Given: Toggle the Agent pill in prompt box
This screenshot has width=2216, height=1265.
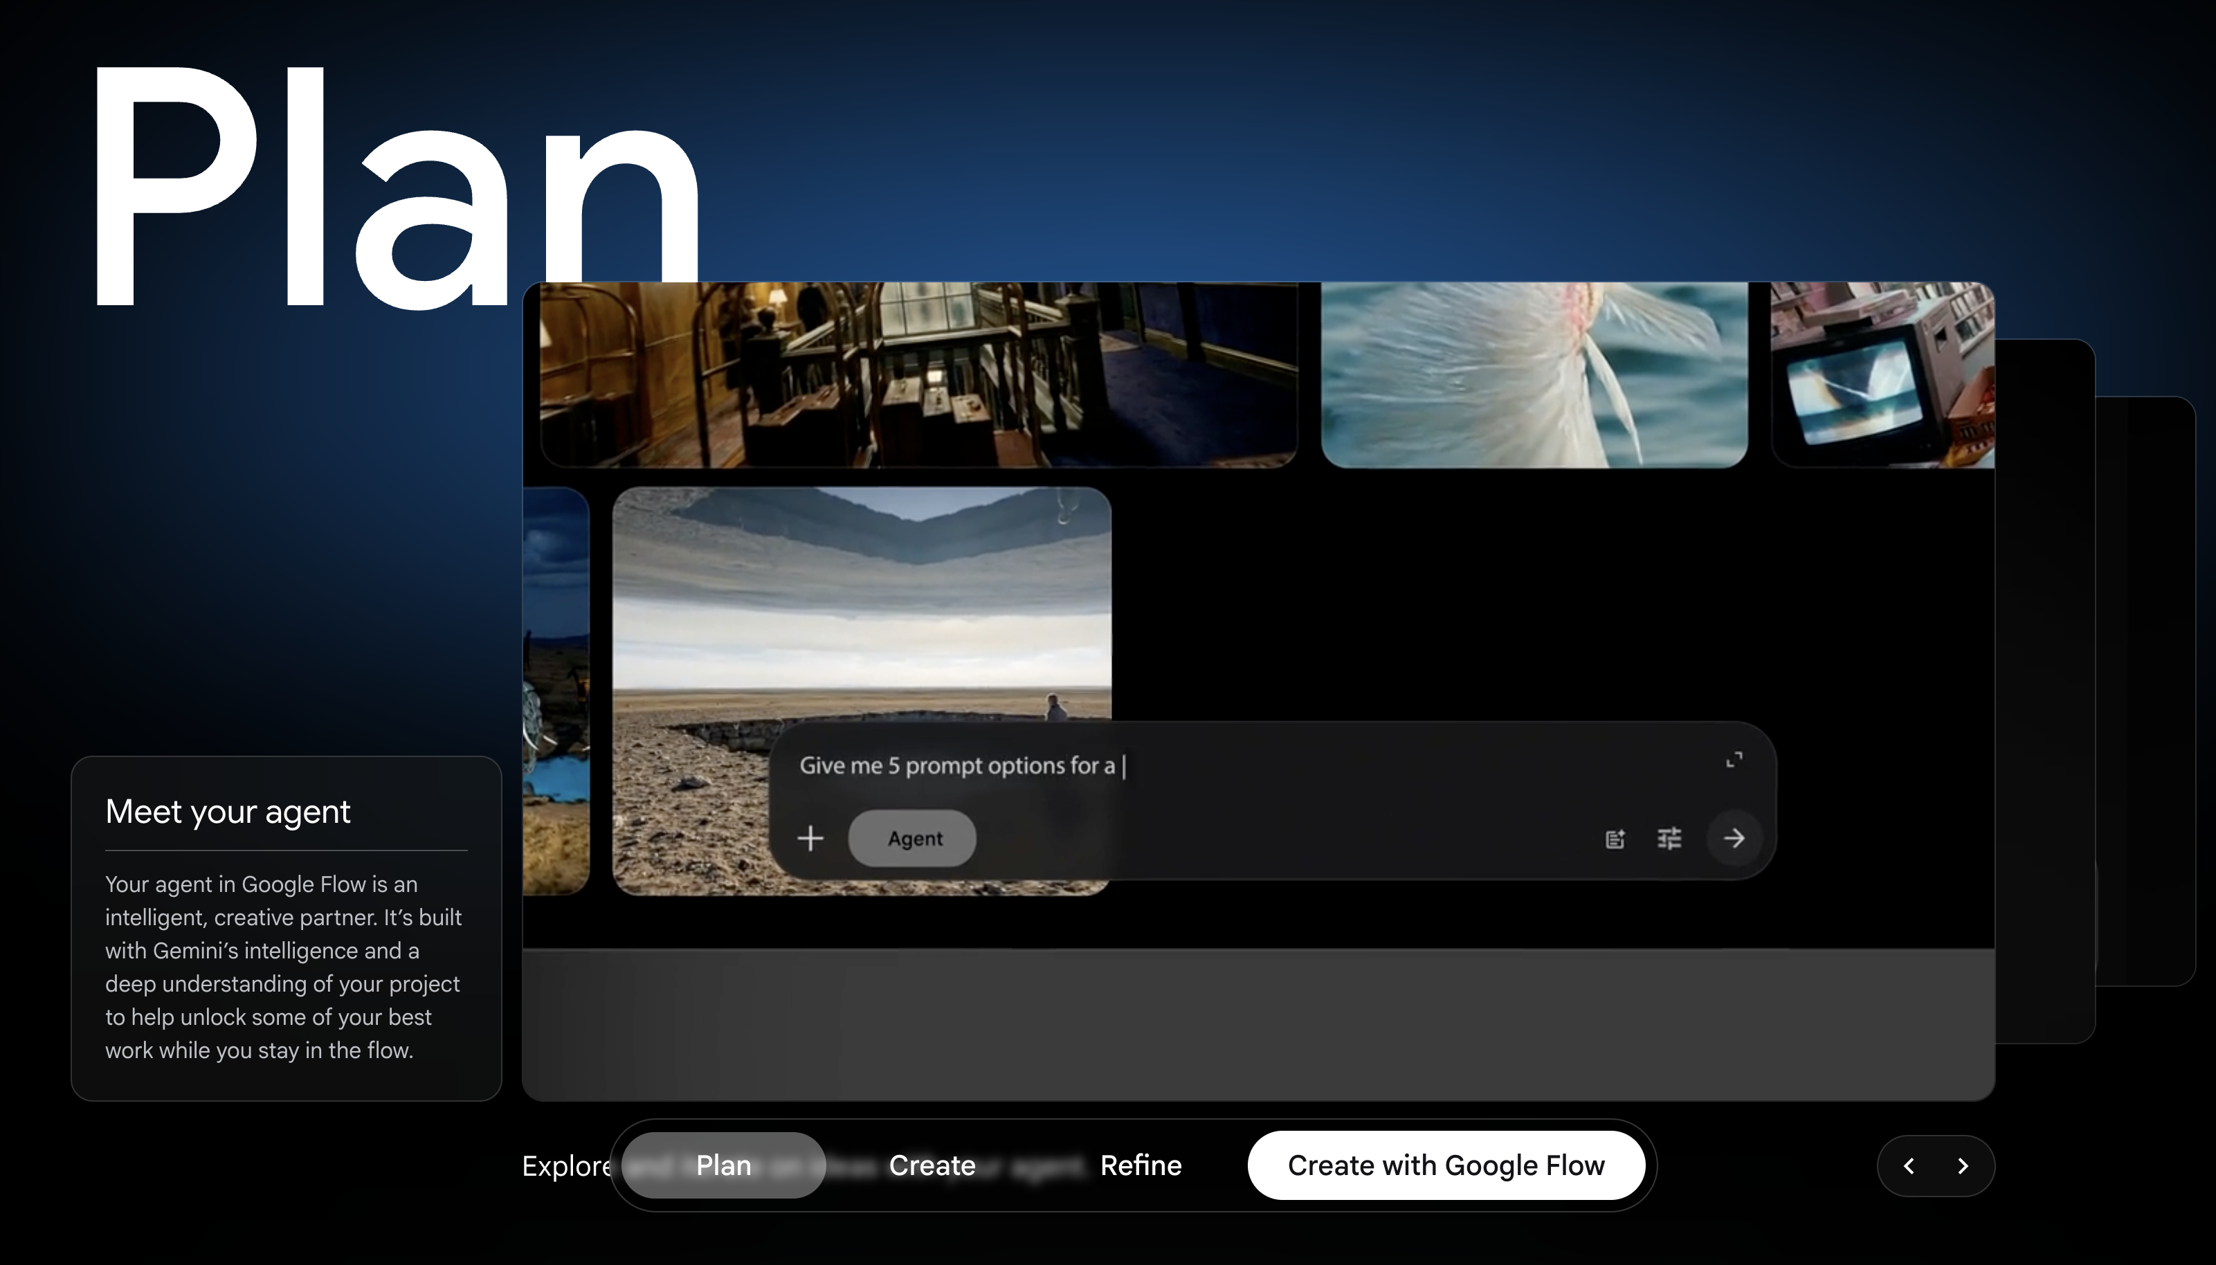Looking at the screenshot, I should click(913, 839).
